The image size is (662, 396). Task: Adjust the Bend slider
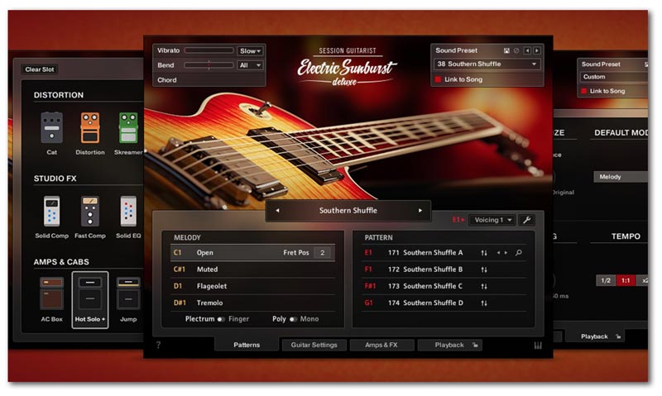[209, 65]
